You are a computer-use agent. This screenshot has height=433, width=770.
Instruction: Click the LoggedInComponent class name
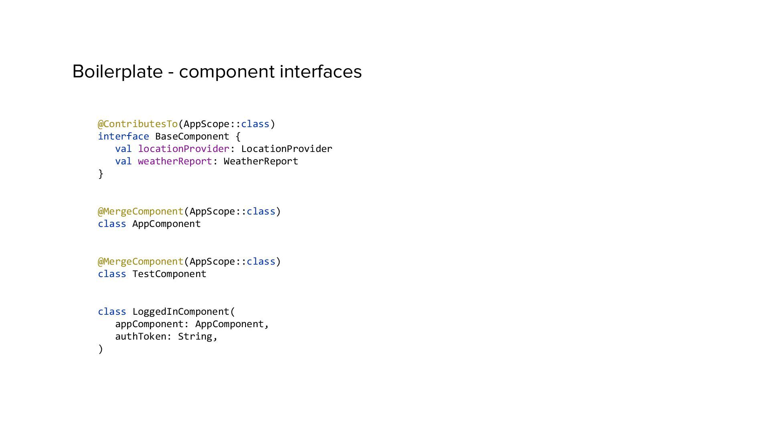pos(180,312)
